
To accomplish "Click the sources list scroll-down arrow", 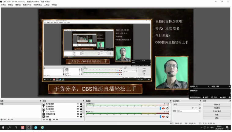I will click(x=83, y=117).
